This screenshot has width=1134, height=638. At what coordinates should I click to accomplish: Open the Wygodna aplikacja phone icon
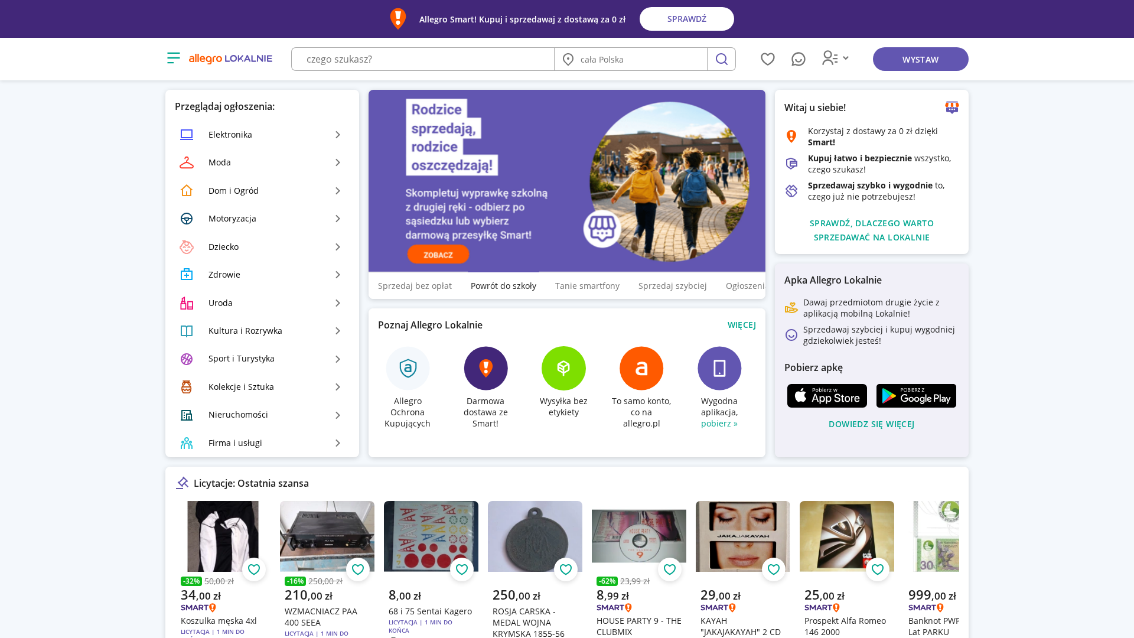719,368
